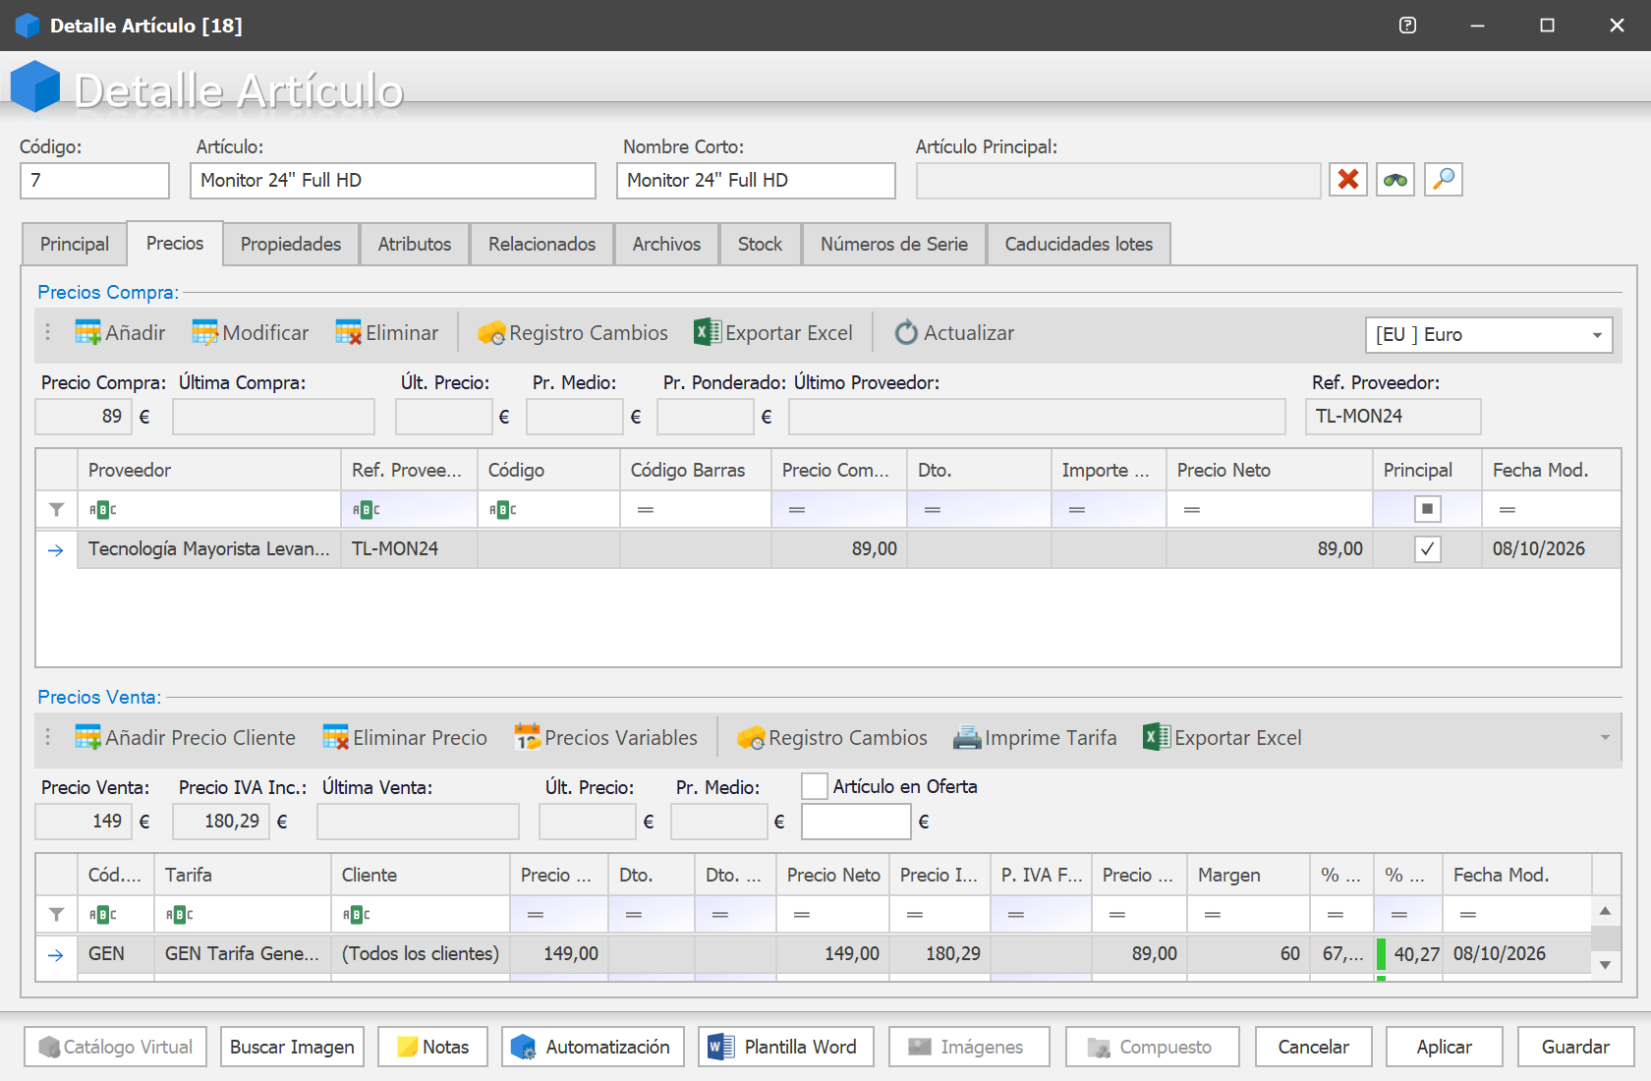Open Precios Variables
The height and width of the screenshot is (1081, 1651).
(606, 738)
